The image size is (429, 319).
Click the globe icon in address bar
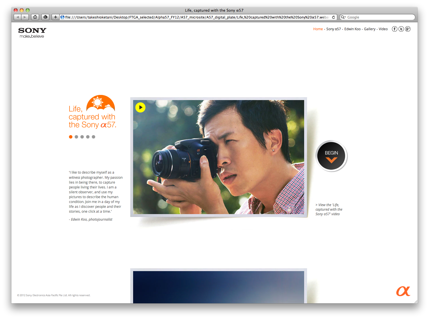(x=62, y=17)
